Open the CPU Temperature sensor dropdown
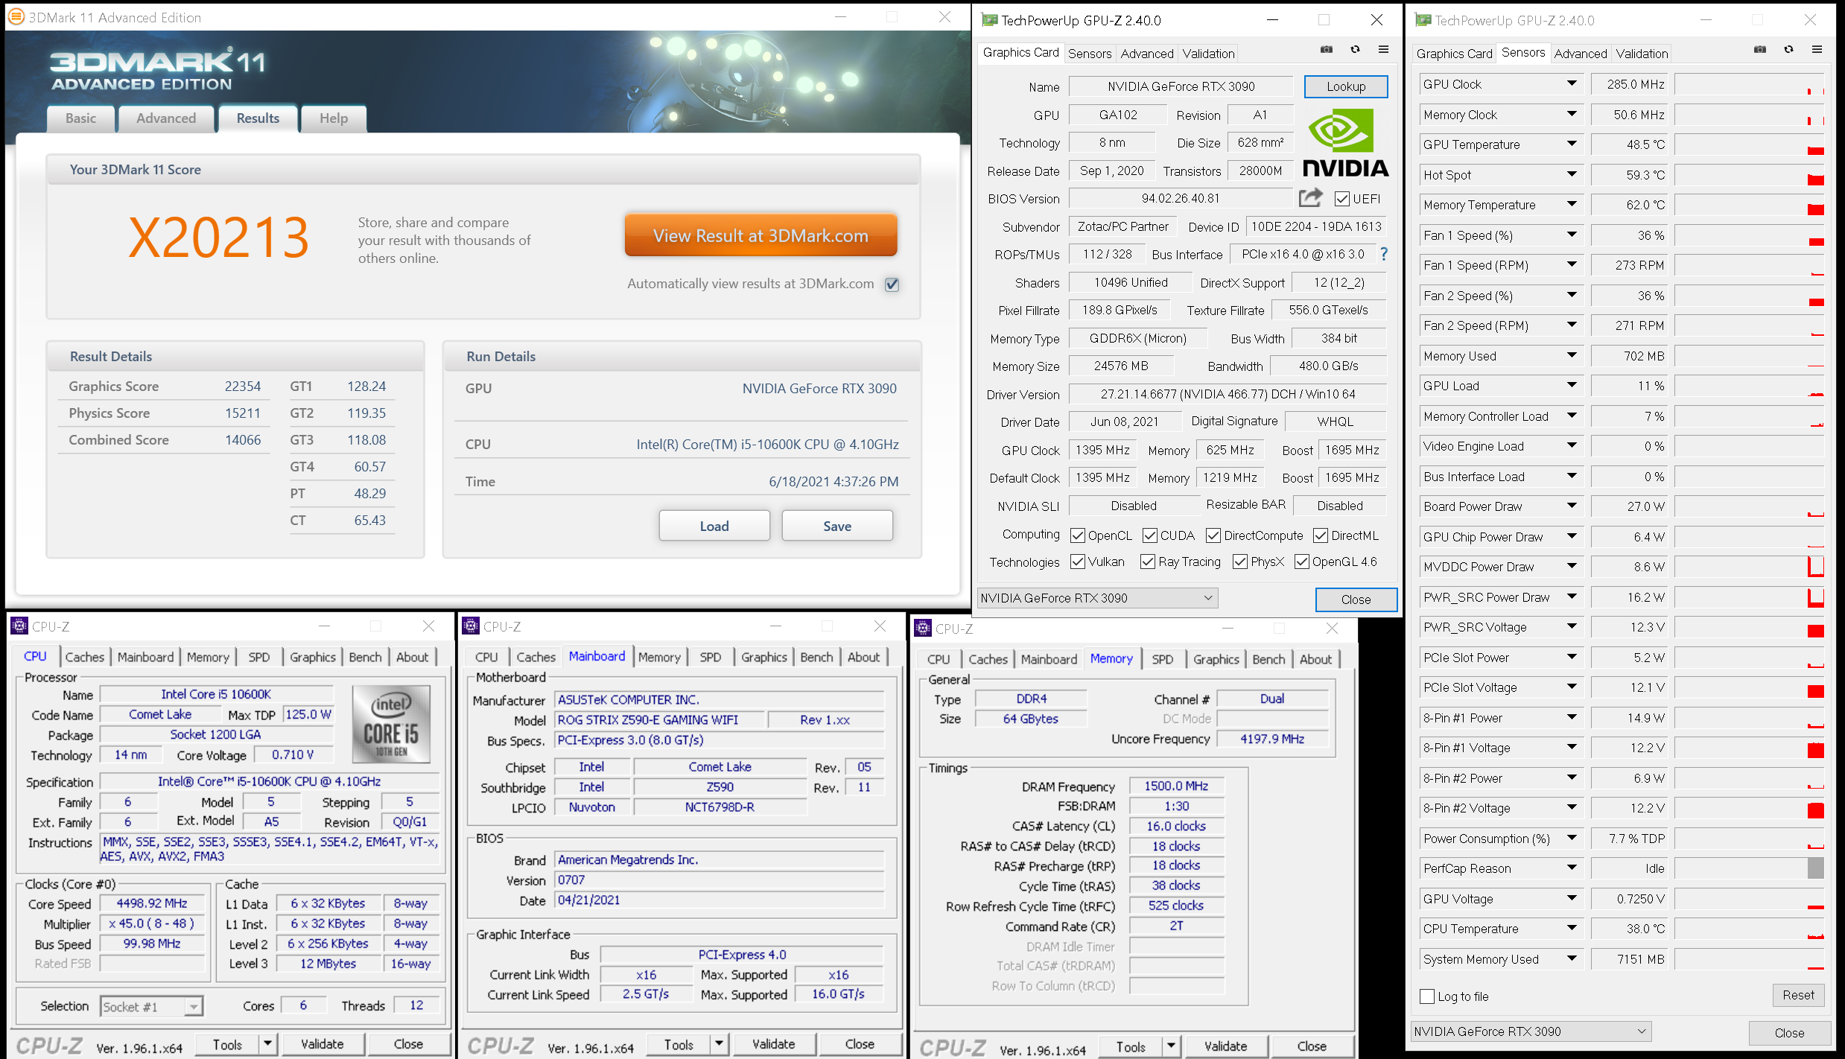The width and height of the screenshot is (1845, 1059). pos(1572,929)
